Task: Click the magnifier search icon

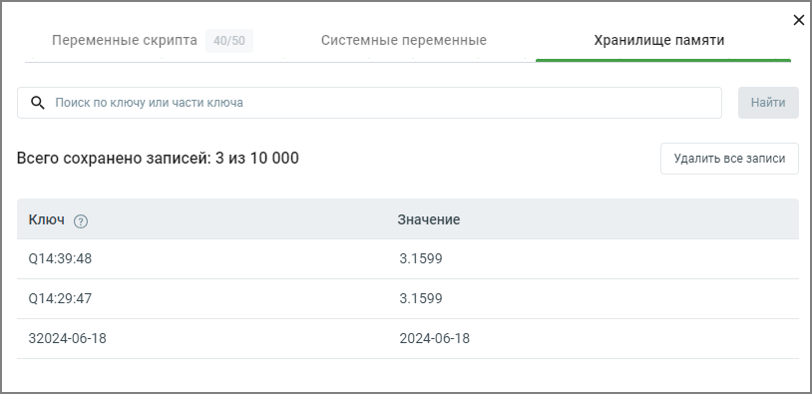Action: coord(38,103)
